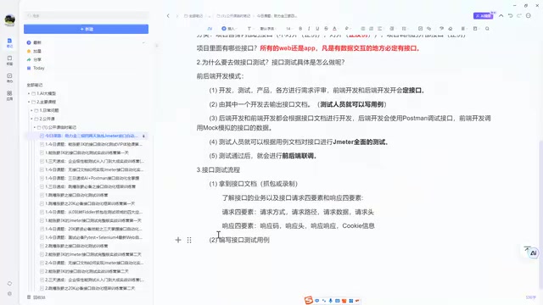Insert a hyperlink using the link toolbar icon
Viewport: 543px width, 305px height.
429,29
